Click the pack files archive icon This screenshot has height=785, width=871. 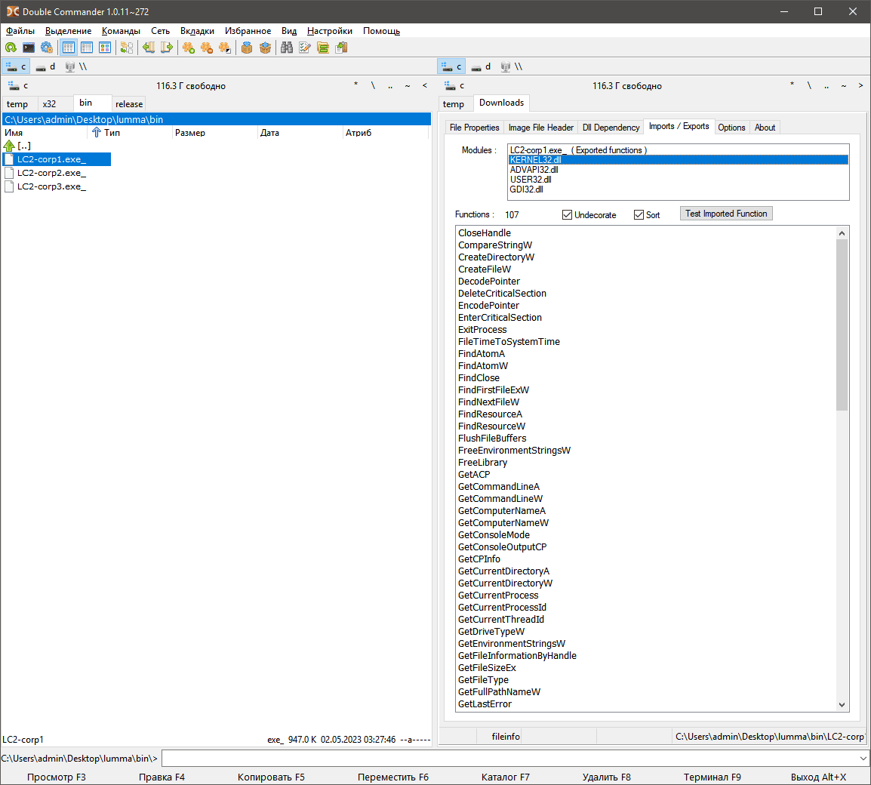[x=247, y=48]
